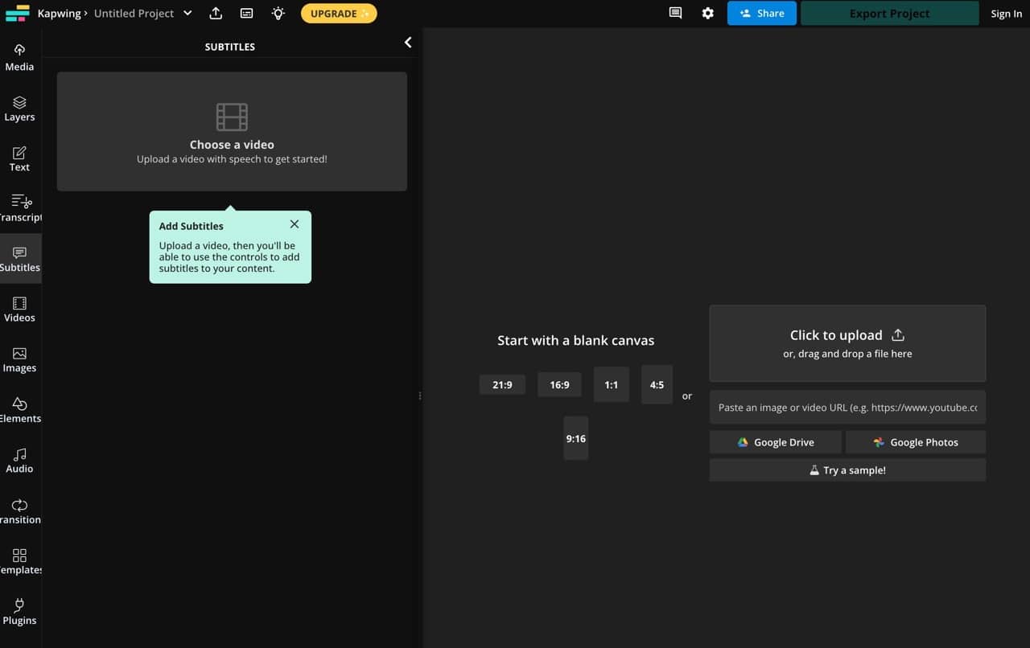Open the comments icon in top bar
This screenshot has width=1030, height=648.
pyautogui.click(x=676, y=13)
